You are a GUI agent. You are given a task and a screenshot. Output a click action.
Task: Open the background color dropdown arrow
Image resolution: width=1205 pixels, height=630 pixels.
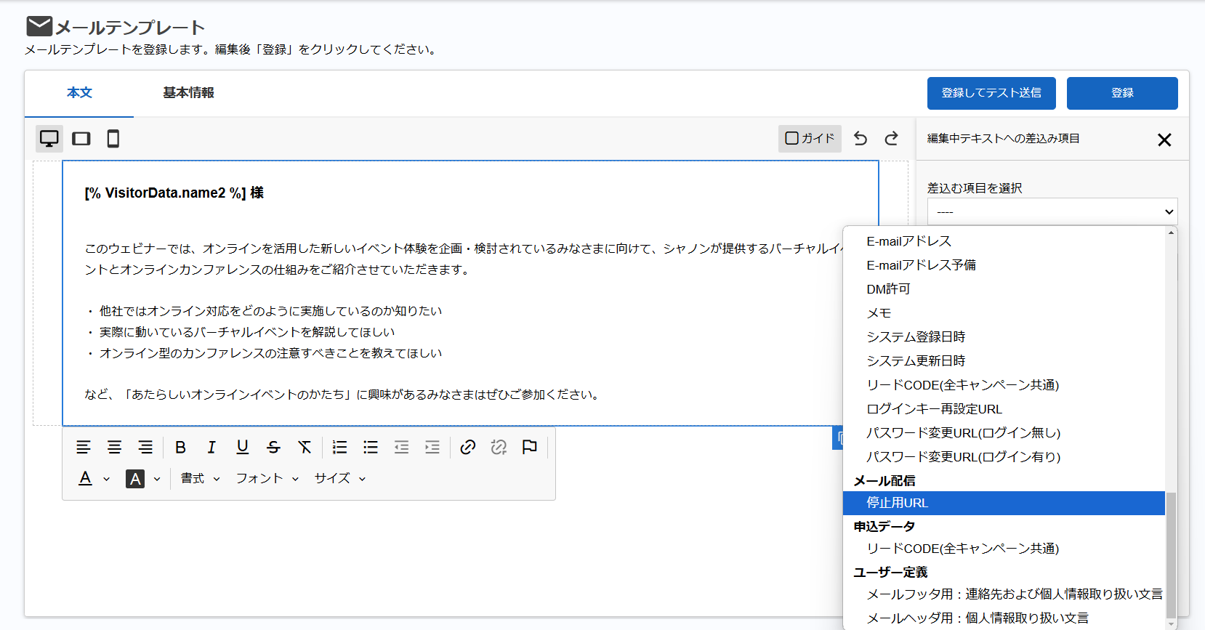[x=157, y=480]
